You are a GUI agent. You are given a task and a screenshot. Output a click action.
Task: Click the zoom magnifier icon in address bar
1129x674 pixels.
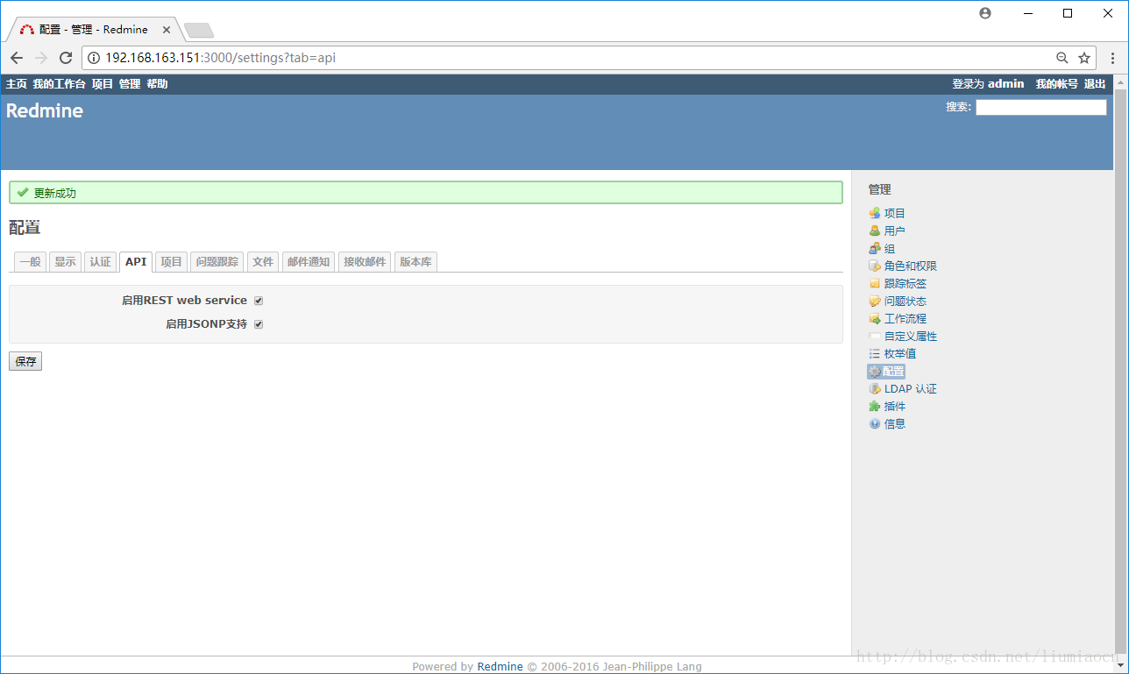coord(1062,58)
